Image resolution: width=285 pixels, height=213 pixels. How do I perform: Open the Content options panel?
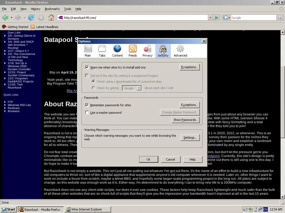(x=117, y=51)
